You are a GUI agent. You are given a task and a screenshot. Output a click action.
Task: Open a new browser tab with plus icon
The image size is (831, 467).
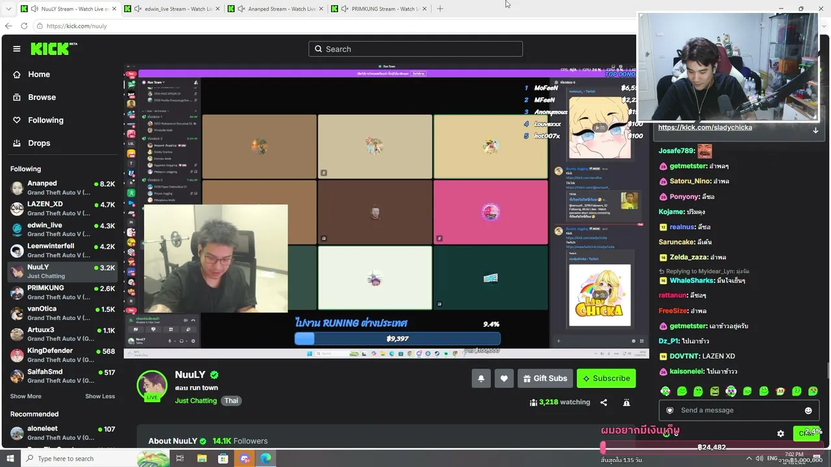pos(440,8)
